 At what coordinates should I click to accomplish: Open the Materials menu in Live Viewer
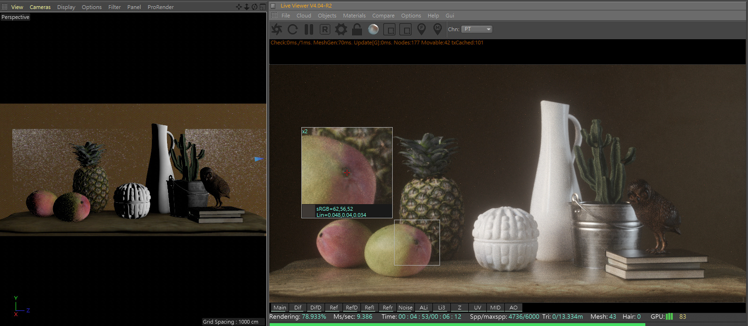point(354,16)
